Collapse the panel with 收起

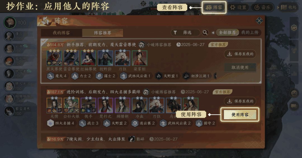(288, 8)
